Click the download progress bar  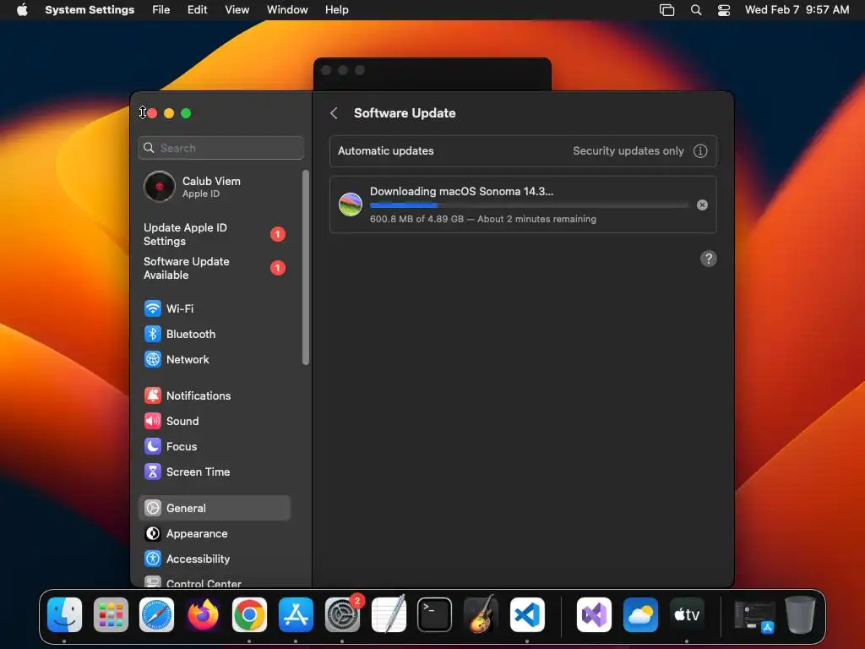529,205
